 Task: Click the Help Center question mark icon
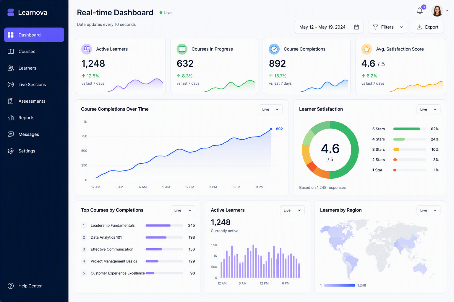[x=11, y=286]
